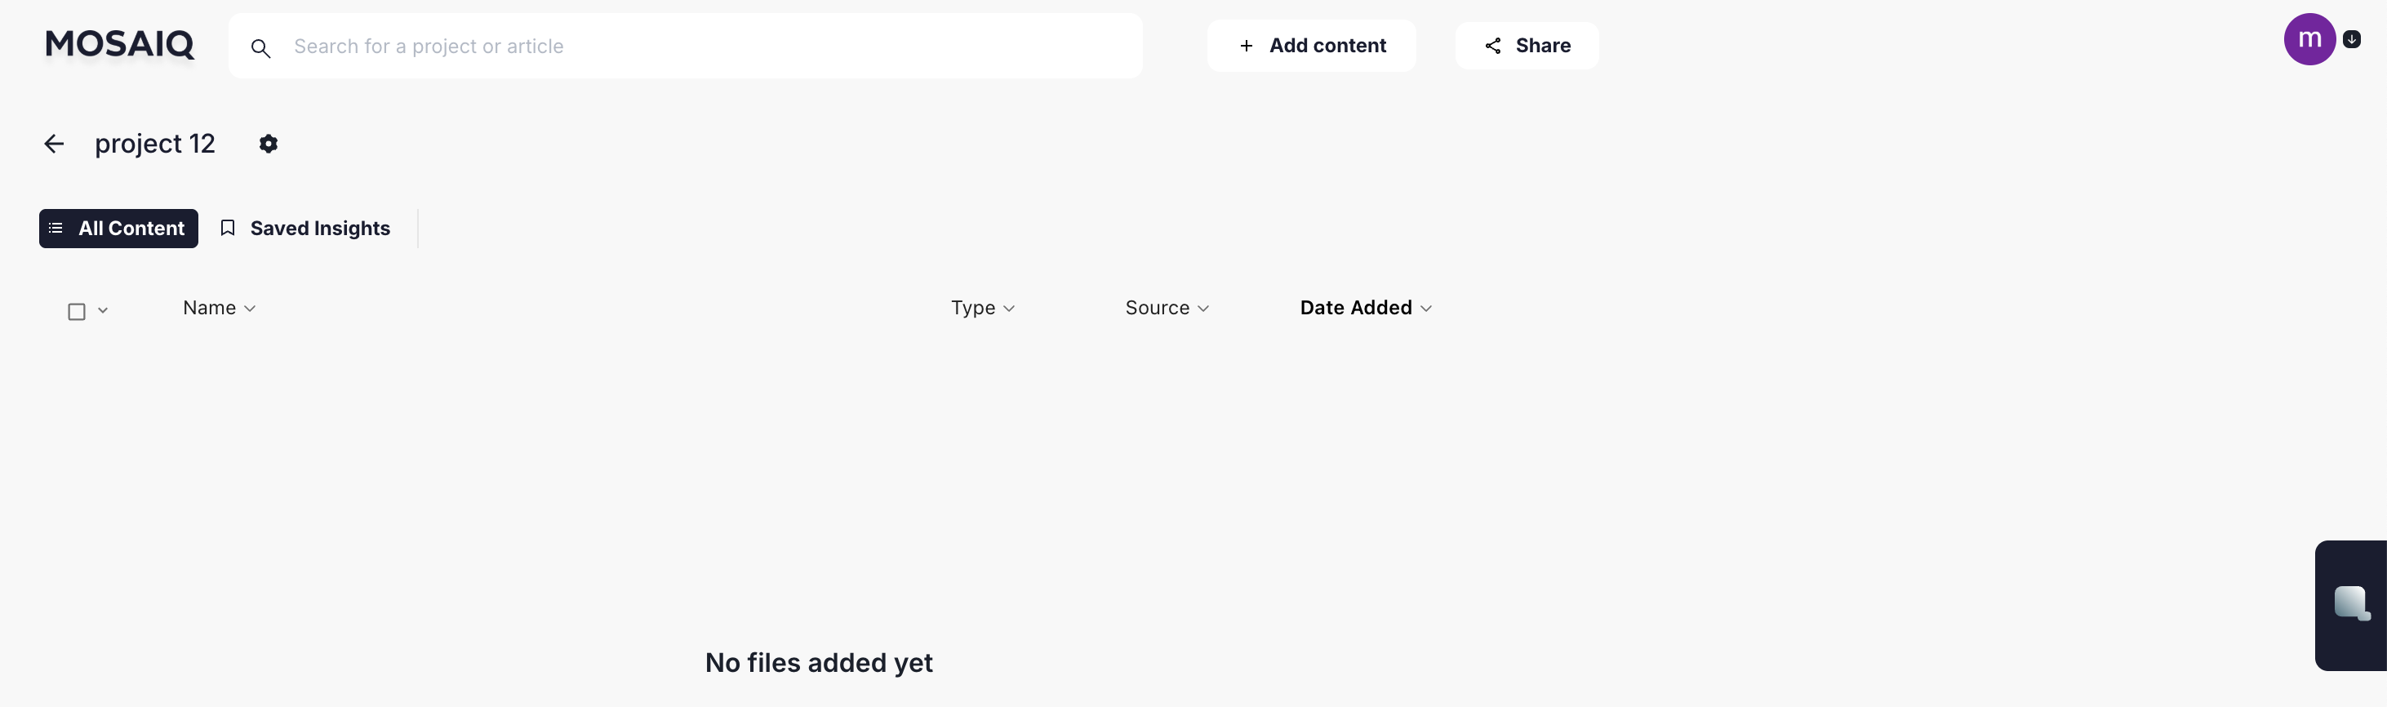Open the Type column filter
The width and height of the screenshot is (2387, 707).
click(982, 308)
